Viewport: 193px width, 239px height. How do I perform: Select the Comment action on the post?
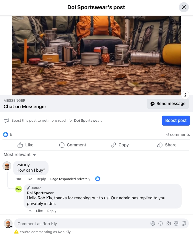coord(73,145)
